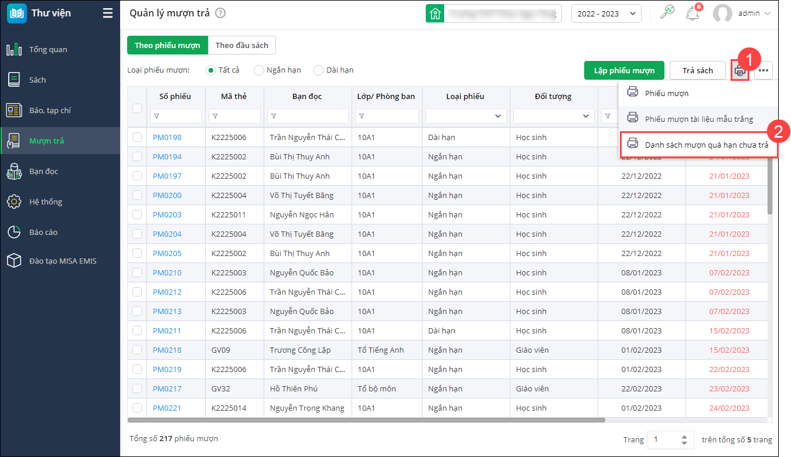This screenshot has width=791, height=457.
Task: Click the help question mark icon
Action: pos(220,13)
